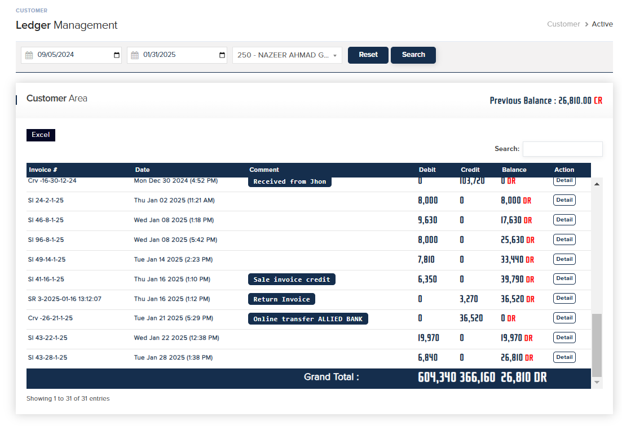The image size is (622, 426).
Task: Click calendar glyph before 09/05/2024
Action: coord(29,55)
